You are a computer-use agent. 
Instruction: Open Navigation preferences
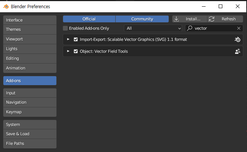[x=30, y=103]
